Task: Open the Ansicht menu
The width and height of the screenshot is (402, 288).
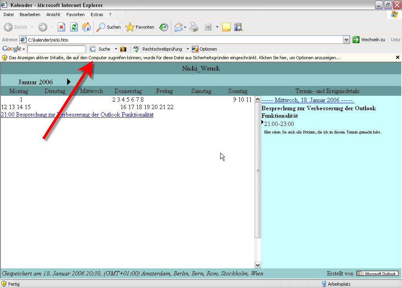Action: click(53, 15)
